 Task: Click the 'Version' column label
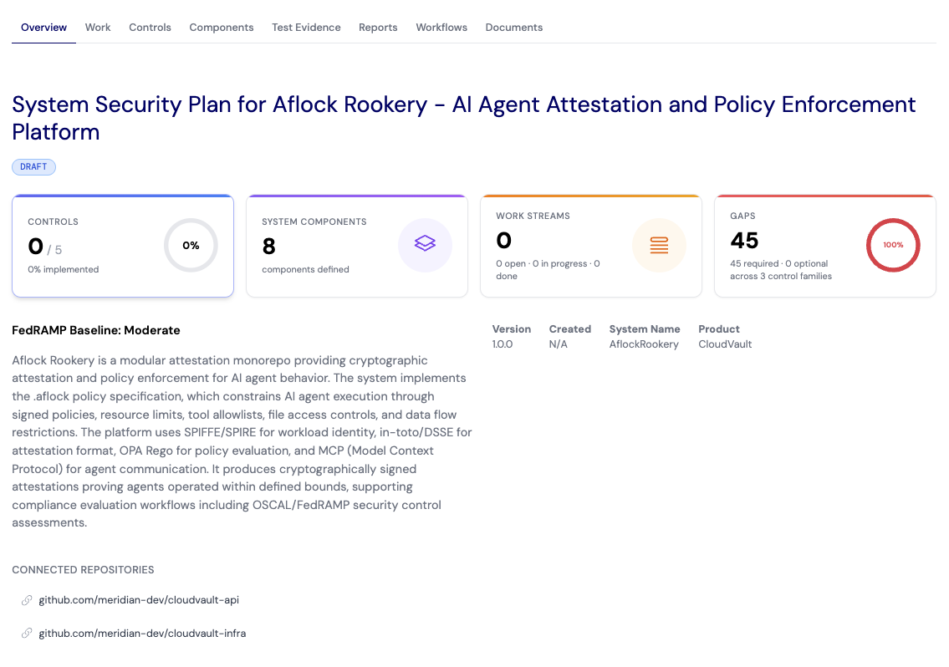tap(512, 328)
